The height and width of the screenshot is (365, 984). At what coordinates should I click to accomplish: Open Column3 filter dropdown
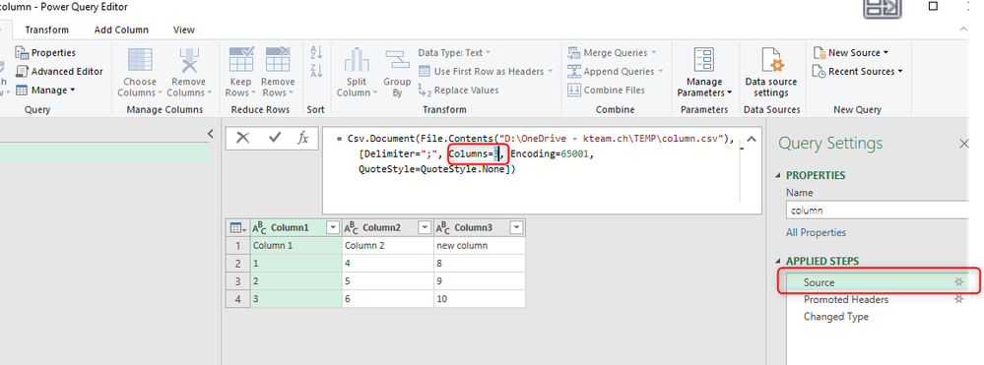tap(516, 227)
